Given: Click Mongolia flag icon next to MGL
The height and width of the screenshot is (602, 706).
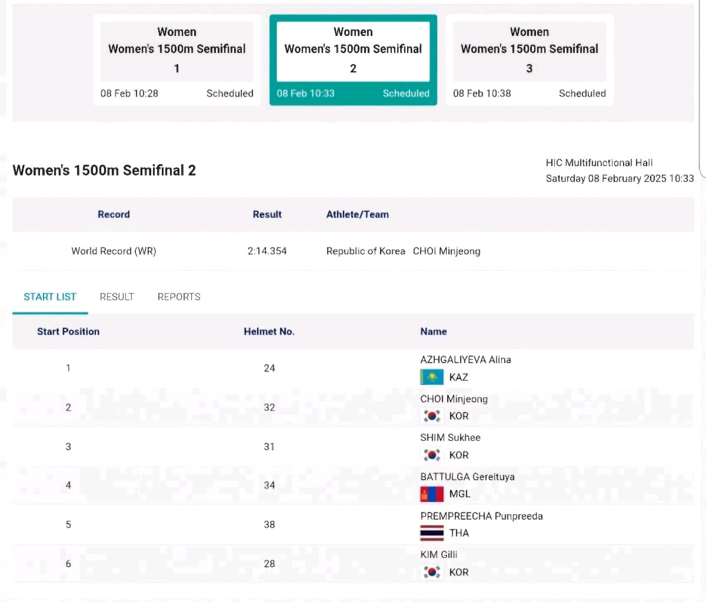Looking at the screenshot, I should click(431, 494).
